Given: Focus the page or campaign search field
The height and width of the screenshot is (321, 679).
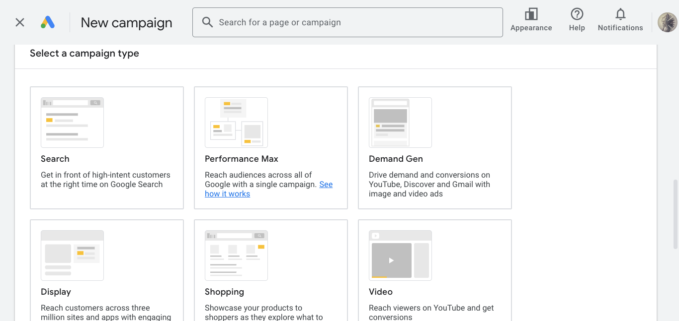Looking at the screenshot, I should coord(347,22).
